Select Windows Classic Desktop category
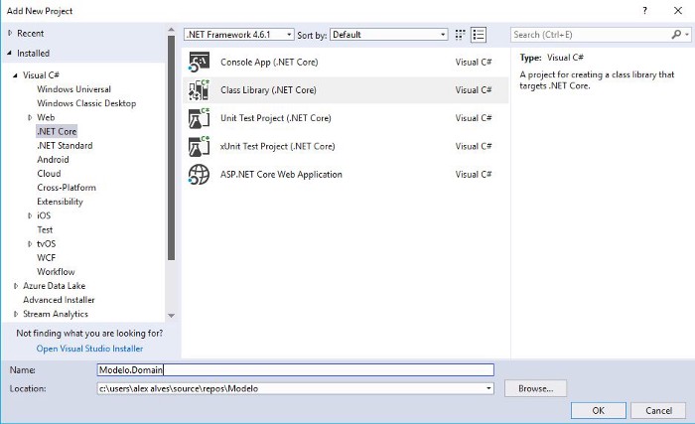This screenshot has height=424, width=695. (x=86, y=103)
